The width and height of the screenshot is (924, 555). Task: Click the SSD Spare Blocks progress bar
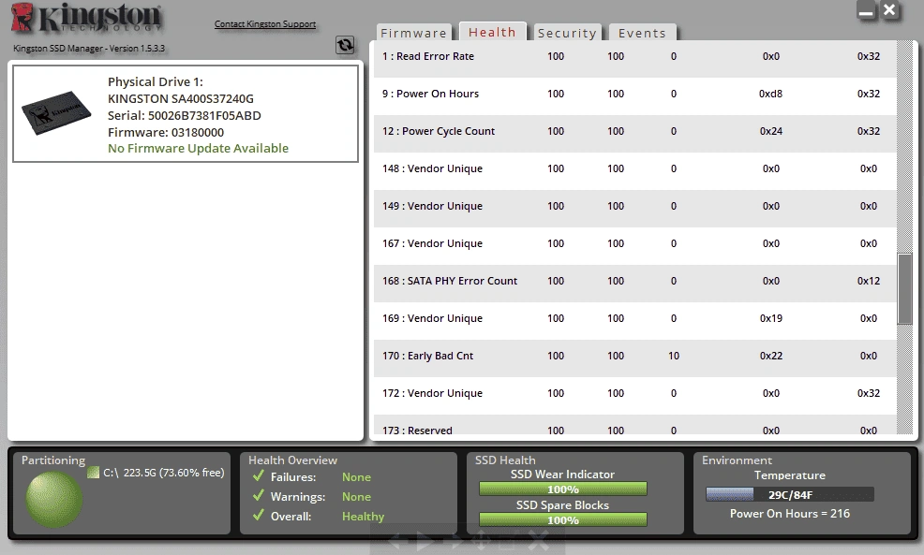(x=563, y=519)
